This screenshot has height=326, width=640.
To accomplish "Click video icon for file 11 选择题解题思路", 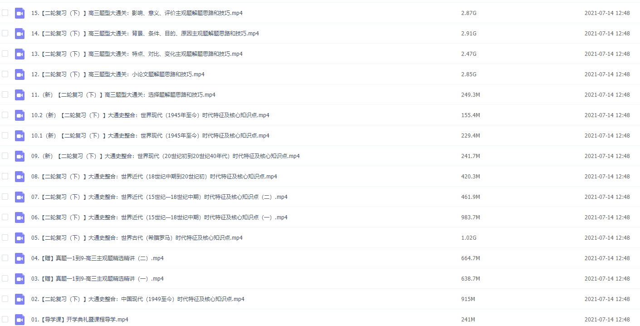I will click(20, 95).
